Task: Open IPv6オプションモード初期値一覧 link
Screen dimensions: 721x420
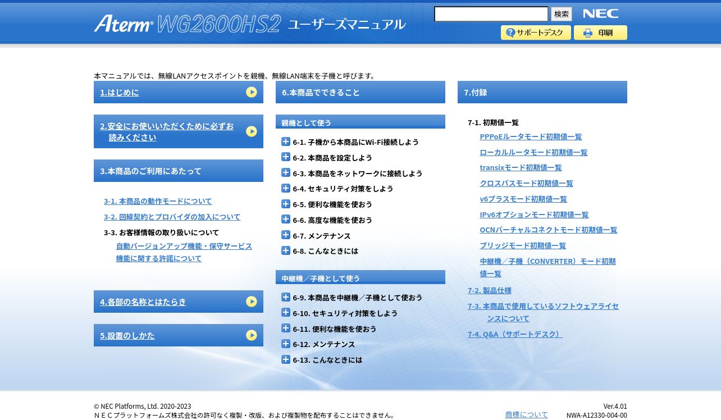Action: [534, 214]
